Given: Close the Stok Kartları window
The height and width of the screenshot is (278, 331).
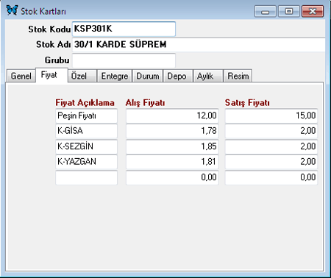Looking at the screenshot, I should 313,11.
